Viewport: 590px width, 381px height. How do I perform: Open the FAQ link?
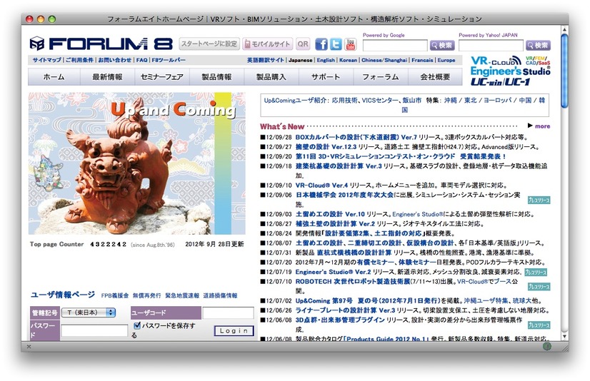tap(142, 60)
